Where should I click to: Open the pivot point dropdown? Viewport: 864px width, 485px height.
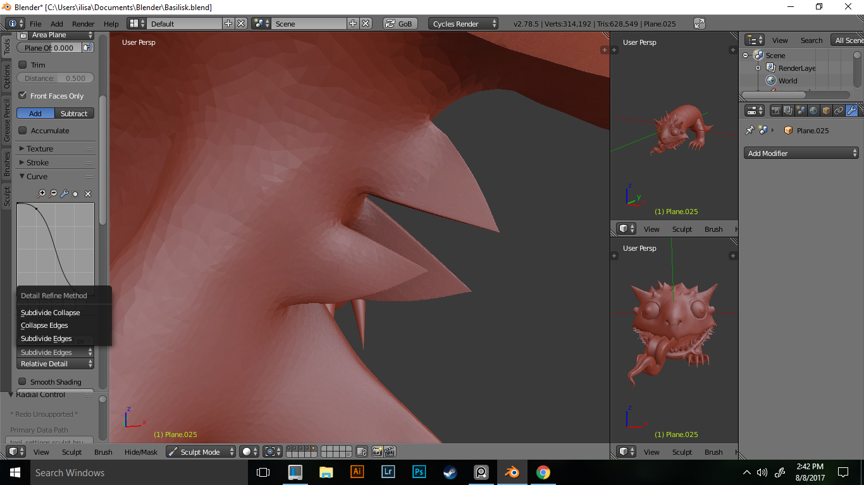pyautogui.click(x=273, y=452)
